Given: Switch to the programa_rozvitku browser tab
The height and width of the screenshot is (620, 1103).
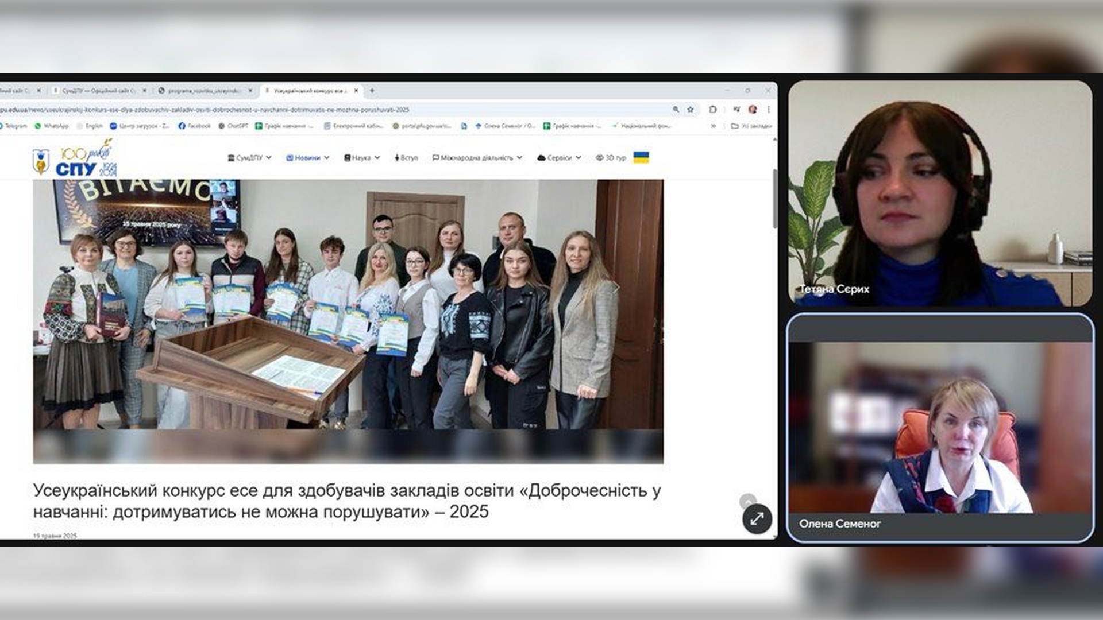Looking at the screenshot, I should 205,91.
